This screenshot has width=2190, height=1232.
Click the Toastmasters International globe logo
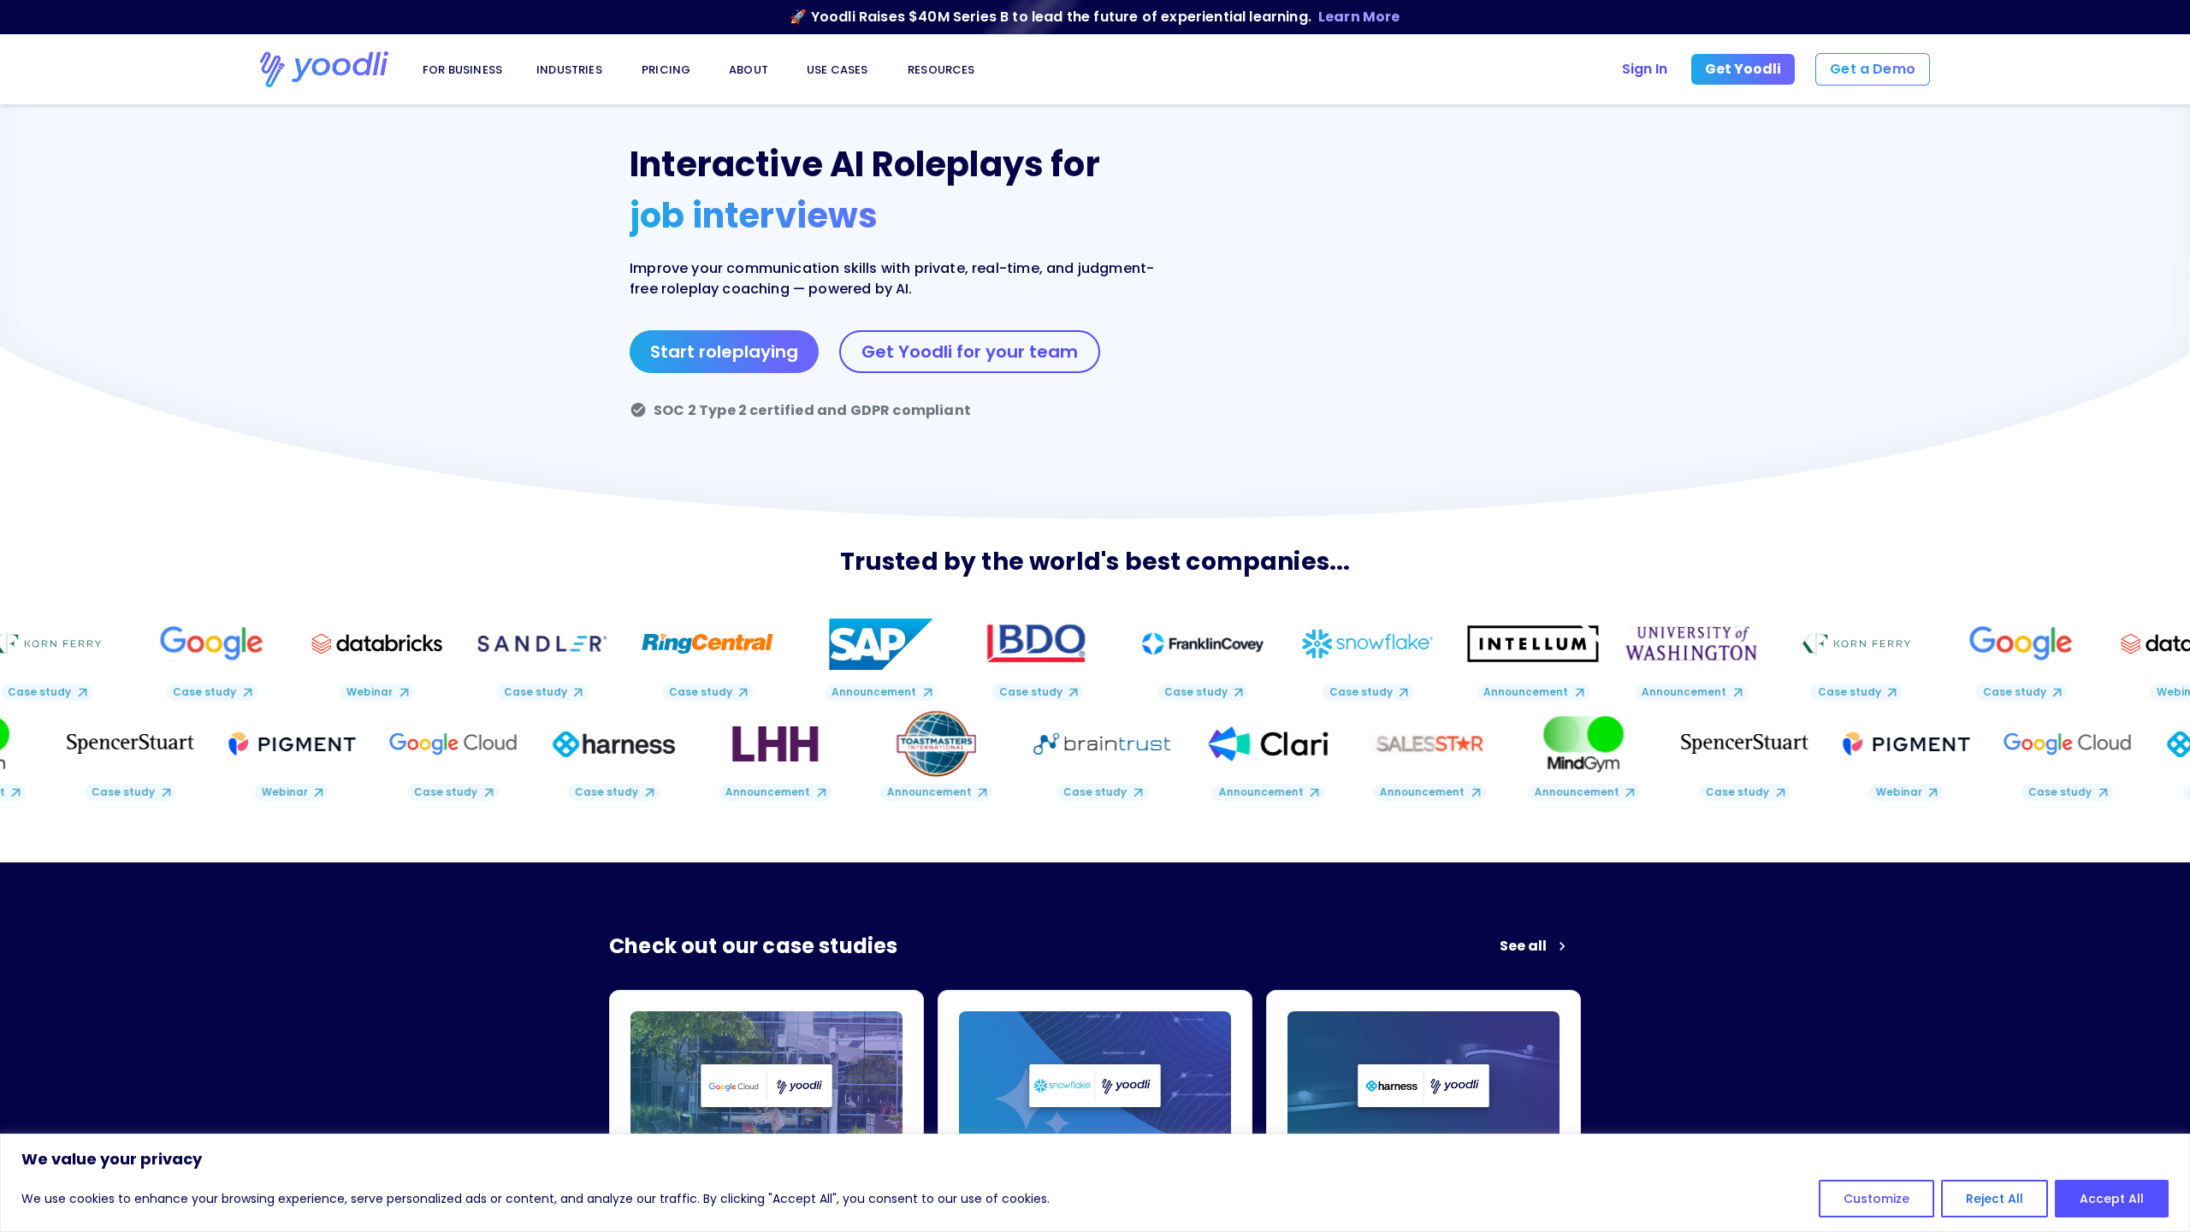(936, 743)
